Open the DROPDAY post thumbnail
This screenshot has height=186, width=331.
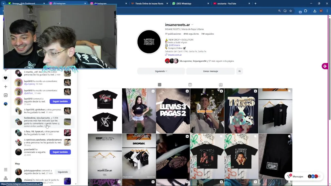(139, 156)
